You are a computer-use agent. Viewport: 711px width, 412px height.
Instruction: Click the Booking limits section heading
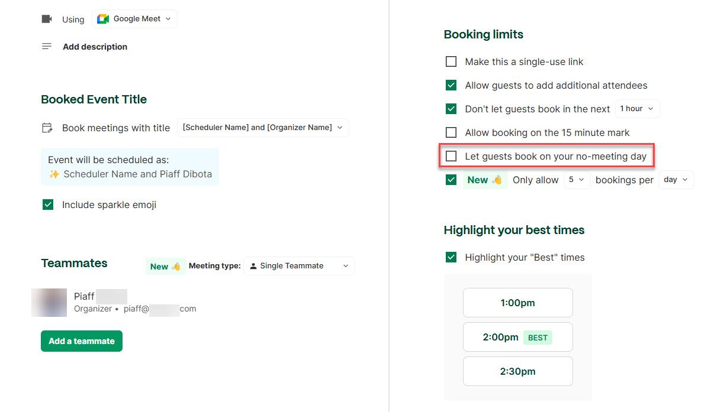483,34
